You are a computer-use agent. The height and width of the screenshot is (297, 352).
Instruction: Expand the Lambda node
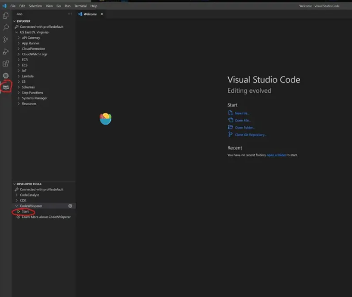19,76
